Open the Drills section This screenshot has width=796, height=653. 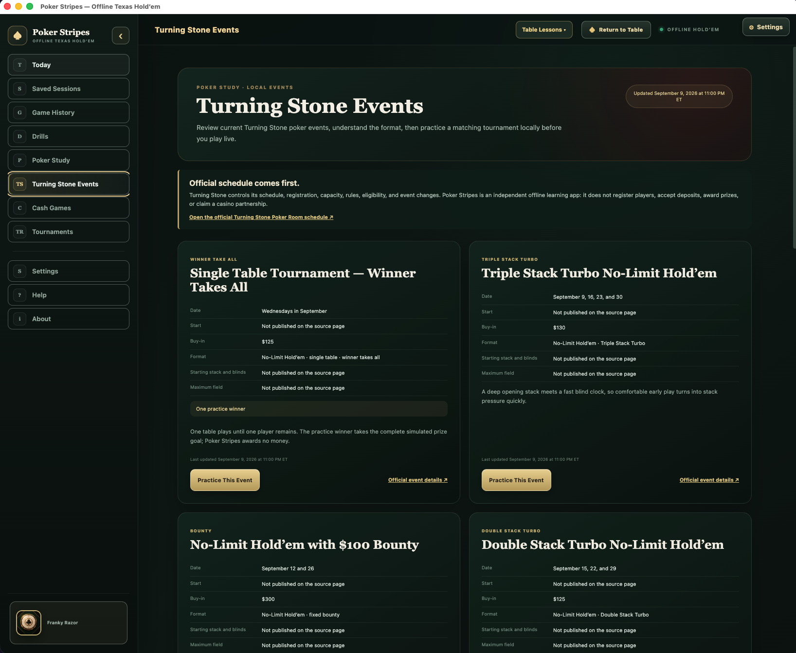(69, 136)
